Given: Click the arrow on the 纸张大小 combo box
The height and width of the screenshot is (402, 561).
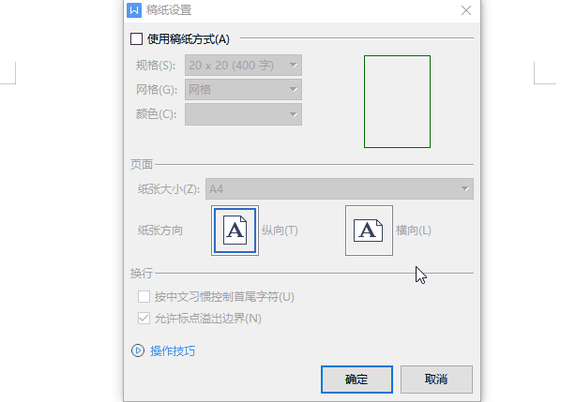Looking at the screenshot, I should 464,188.
